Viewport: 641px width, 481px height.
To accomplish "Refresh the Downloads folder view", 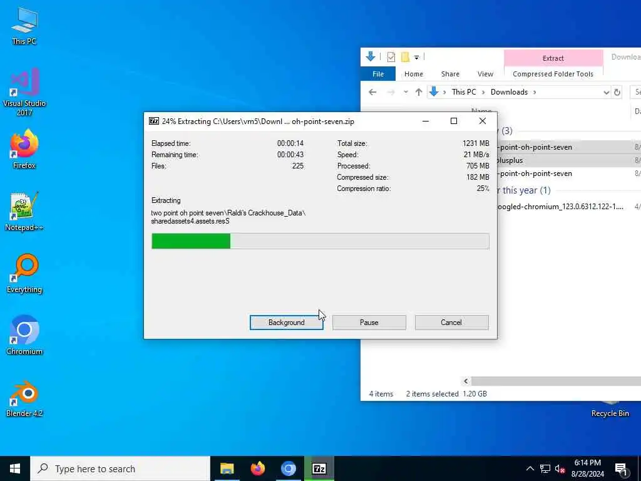I will (617, 92).
